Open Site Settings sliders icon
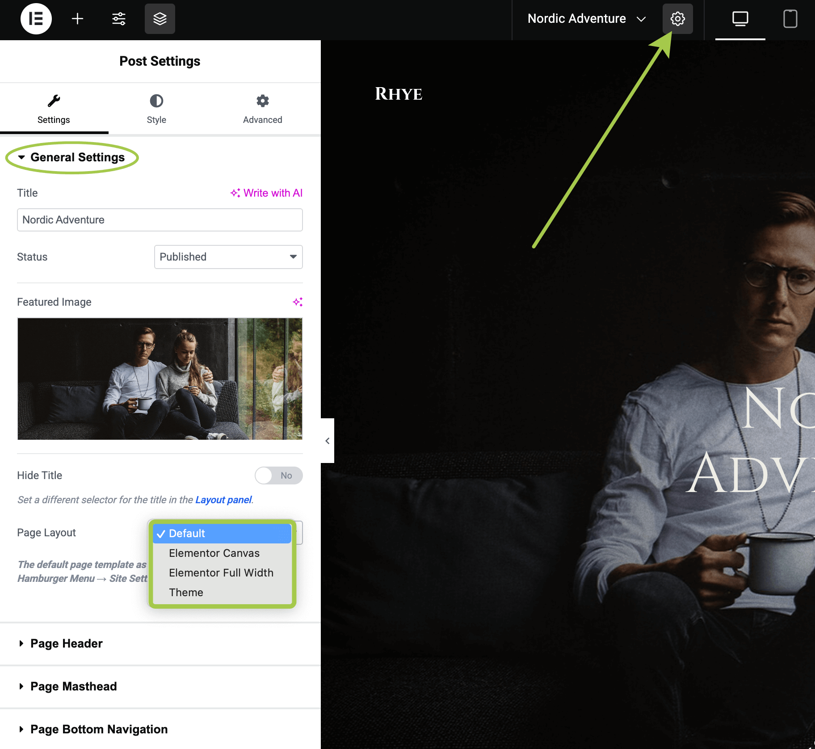Viewport: 815px width, 749px height. (x=119, y=19)
